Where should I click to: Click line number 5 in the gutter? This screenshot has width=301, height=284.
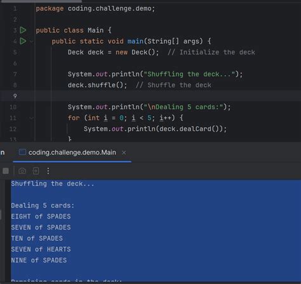click(15, 52)
